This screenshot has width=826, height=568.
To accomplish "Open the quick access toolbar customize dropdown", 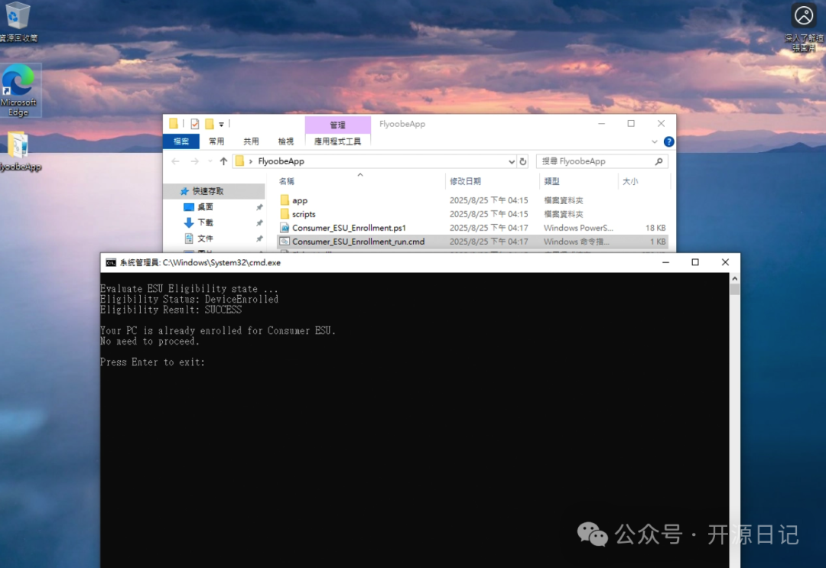I will [221, 124].
